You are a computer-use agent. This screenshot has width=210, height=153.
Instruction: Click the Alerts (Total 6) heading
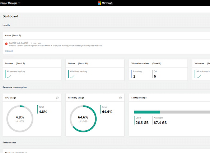13,36
